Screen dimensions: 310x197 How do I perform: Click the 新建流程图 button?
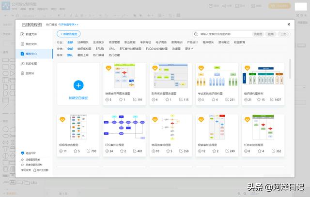69,34
